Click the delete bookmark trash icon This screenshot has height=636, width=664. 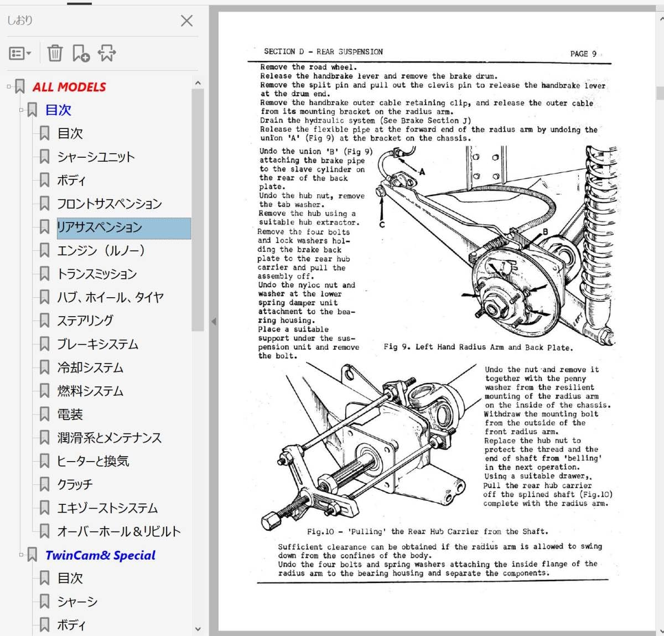[x=55, y=54]
